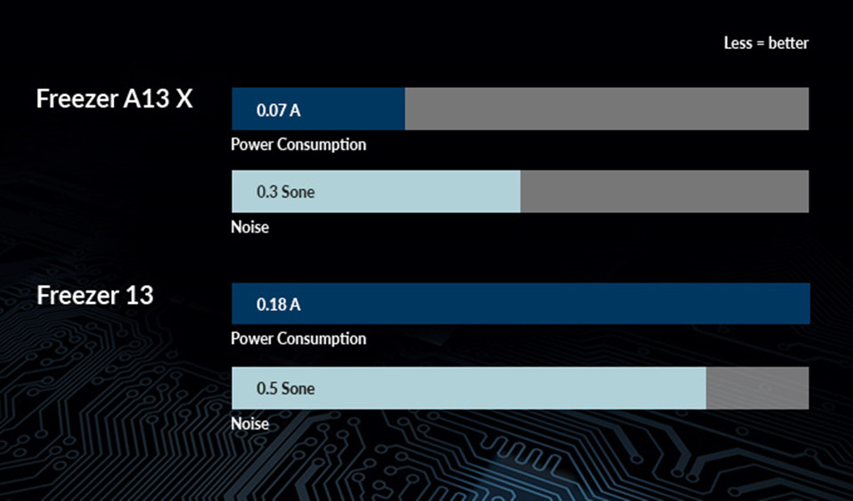Click middle of the full 0.18 A bar
The width and height of the screenshot is (853, 501).
[521, 304]
